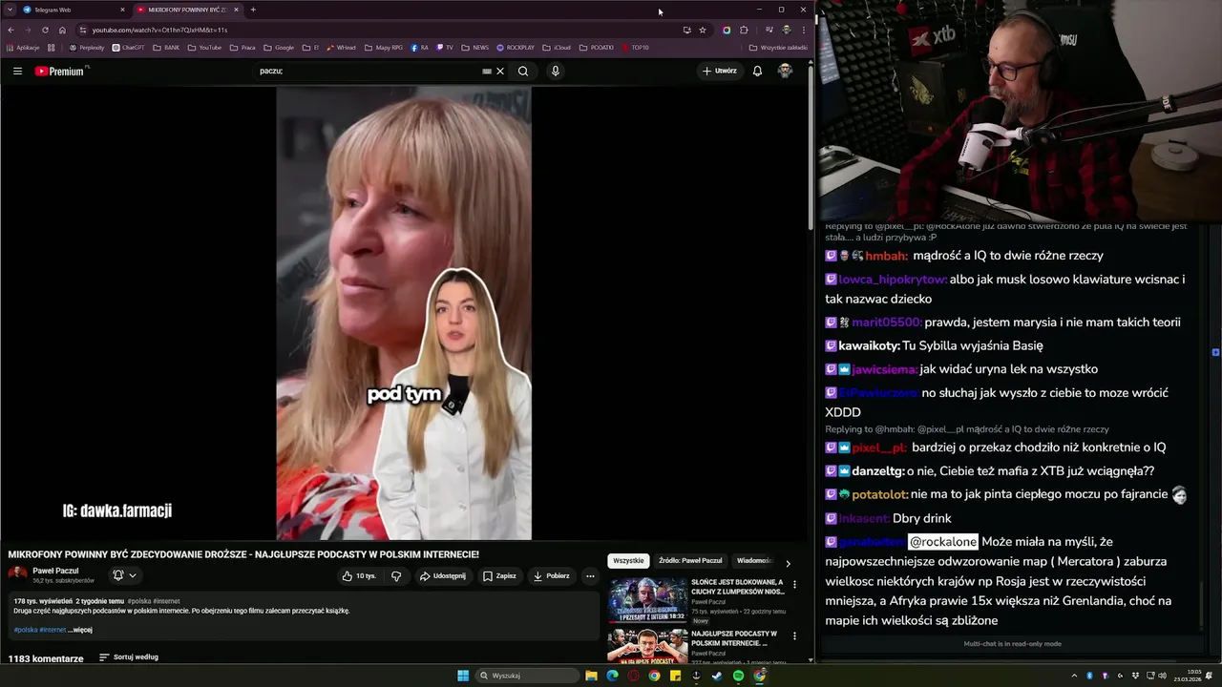1222x687 pixels.
Task: Open more actions three-dot menu under video
Action: [x=590, y=575]
